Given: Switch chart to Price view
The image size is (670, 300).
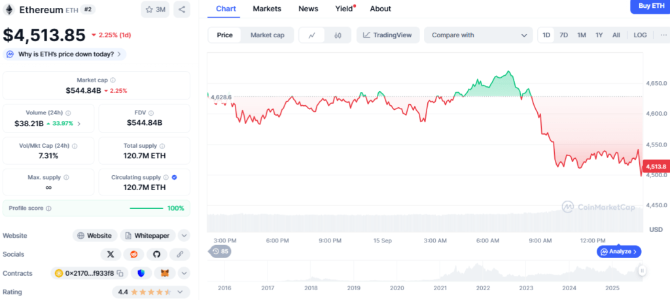Looking at the screenshot, I should (225, 35).
